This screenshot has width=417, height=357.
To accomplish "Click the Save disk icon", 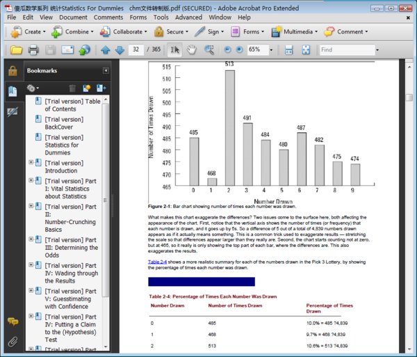I will point(50,50).
